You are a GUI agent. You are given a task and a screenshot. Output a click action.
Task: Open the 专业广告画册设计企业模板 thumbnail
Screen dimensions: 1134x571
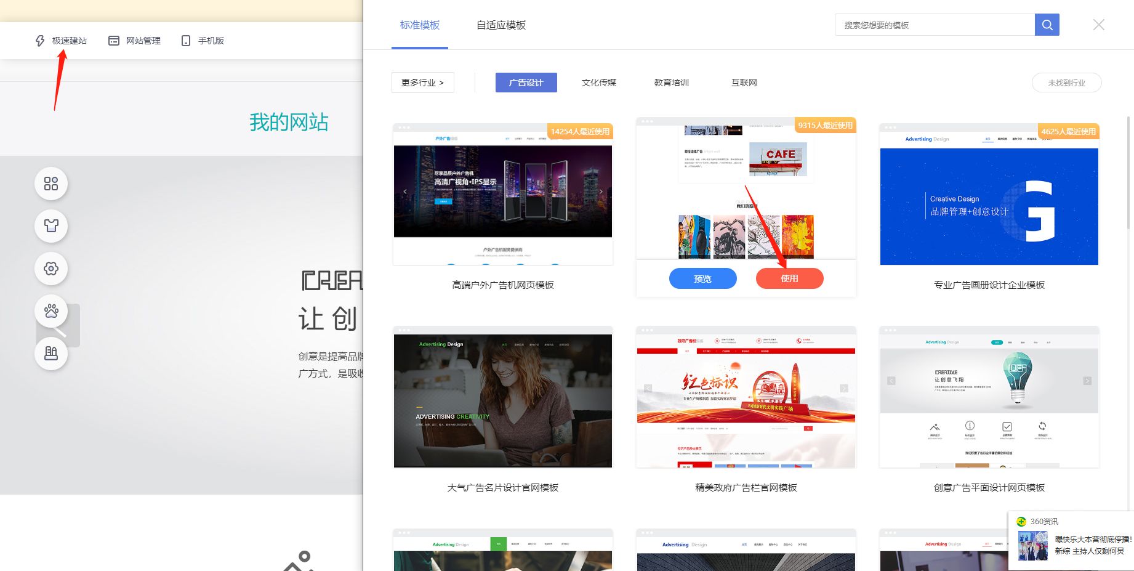click(989, 195)
